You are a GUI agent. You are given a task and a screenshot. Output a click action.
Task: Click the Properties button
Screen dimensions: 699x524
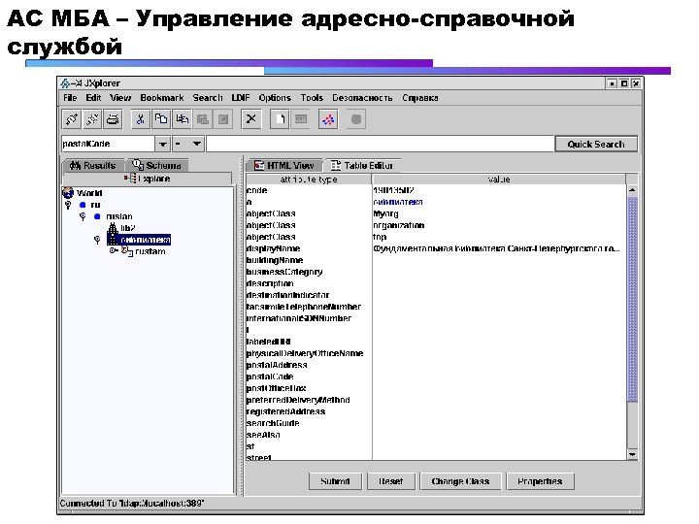tap(540, 481)
